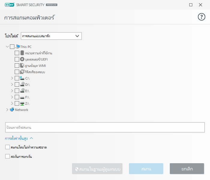The image size is (210, 180).
Task: Click the system registry icon
Action: (x=22, y=72)
